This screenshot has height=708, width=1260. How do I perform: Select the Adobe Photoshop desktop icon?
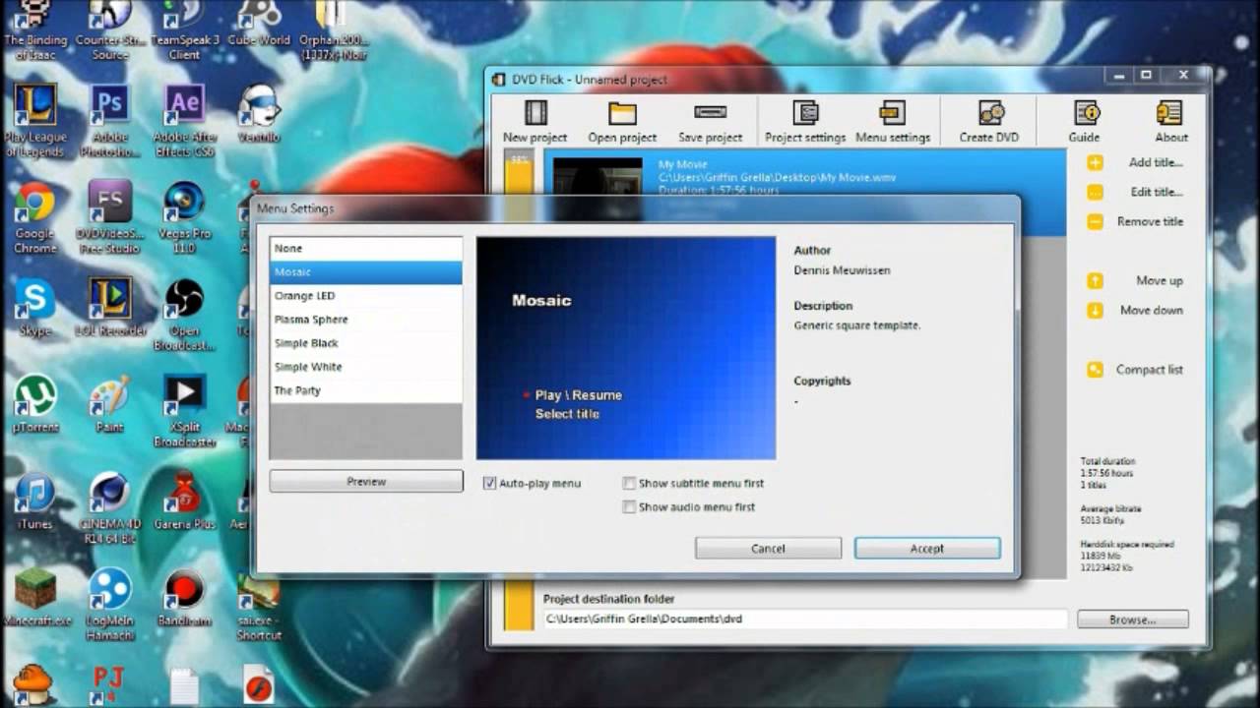[x=110, y=122]
